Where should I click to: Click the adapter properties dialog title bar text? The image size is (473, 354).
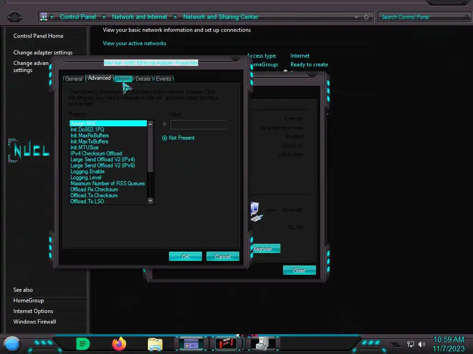(151, 63)
